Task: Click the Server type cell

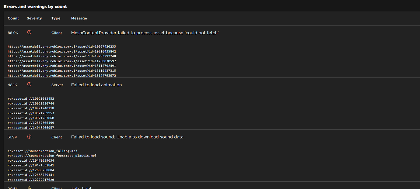Action: point(57,85)
